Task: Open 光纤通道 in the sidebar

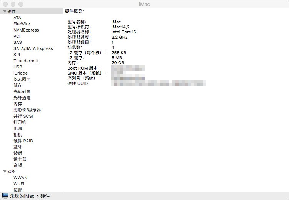Action: [22, 98]
